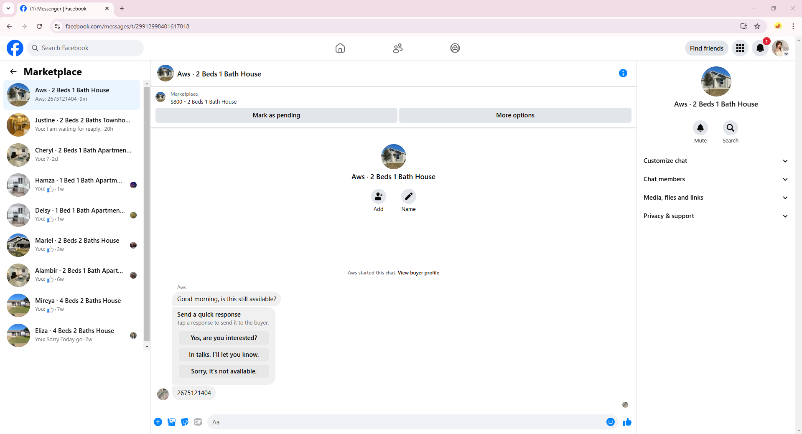Focus the Search Facebook field
802x434 pixels.
tap(86, 48)
